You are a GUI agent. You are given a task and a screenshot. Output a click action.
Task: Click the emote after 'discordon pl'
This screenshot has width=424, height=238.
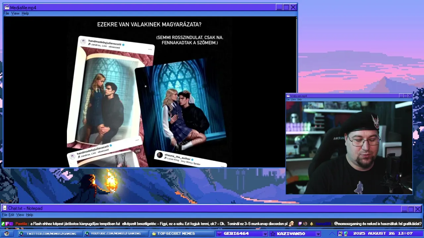291,224
